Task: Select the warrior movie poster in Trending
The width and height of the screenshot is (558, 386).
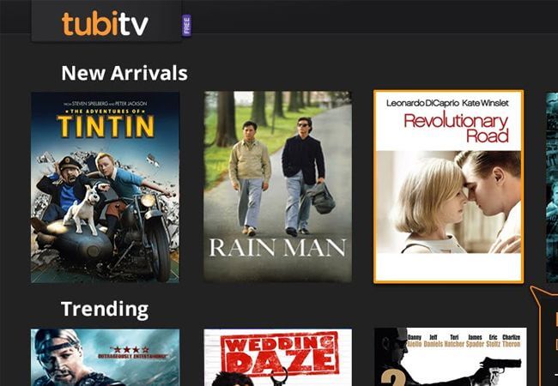Action: (105, 357)
